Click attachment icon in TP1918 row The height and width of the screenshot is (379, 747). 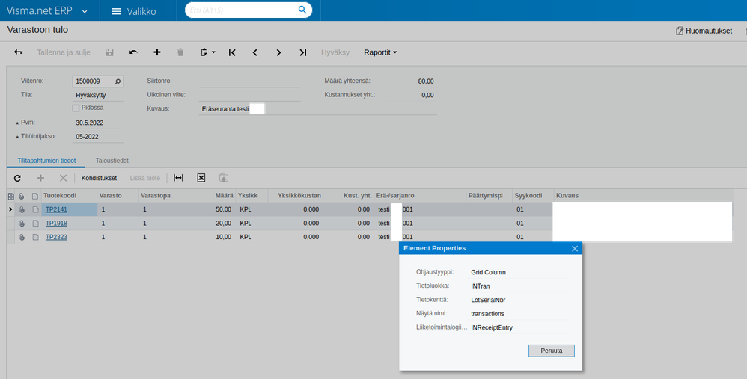[x=22, y=223]
